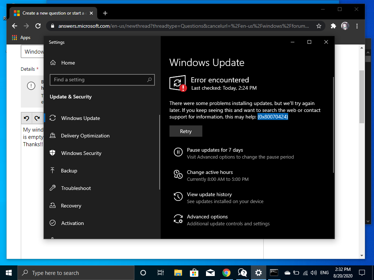Screen dimensions: 374x280
Task: Open File Explorer from the taskbar
Action: pos(178,273)
